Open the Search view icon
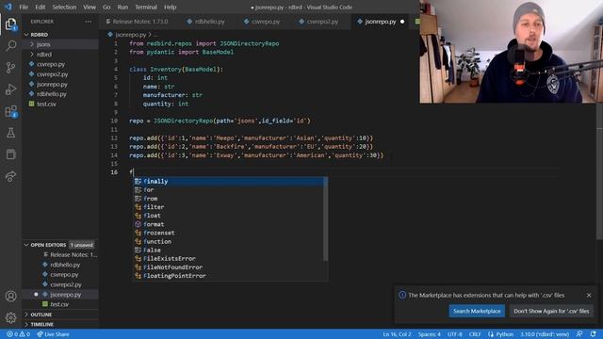 (10, 46)
